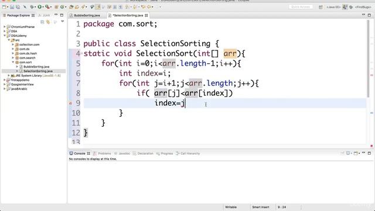Viewport: 375px width, 211px height.
Task: Expand the collection.com package
Action: pyautogui.click(x=13, y=45)
